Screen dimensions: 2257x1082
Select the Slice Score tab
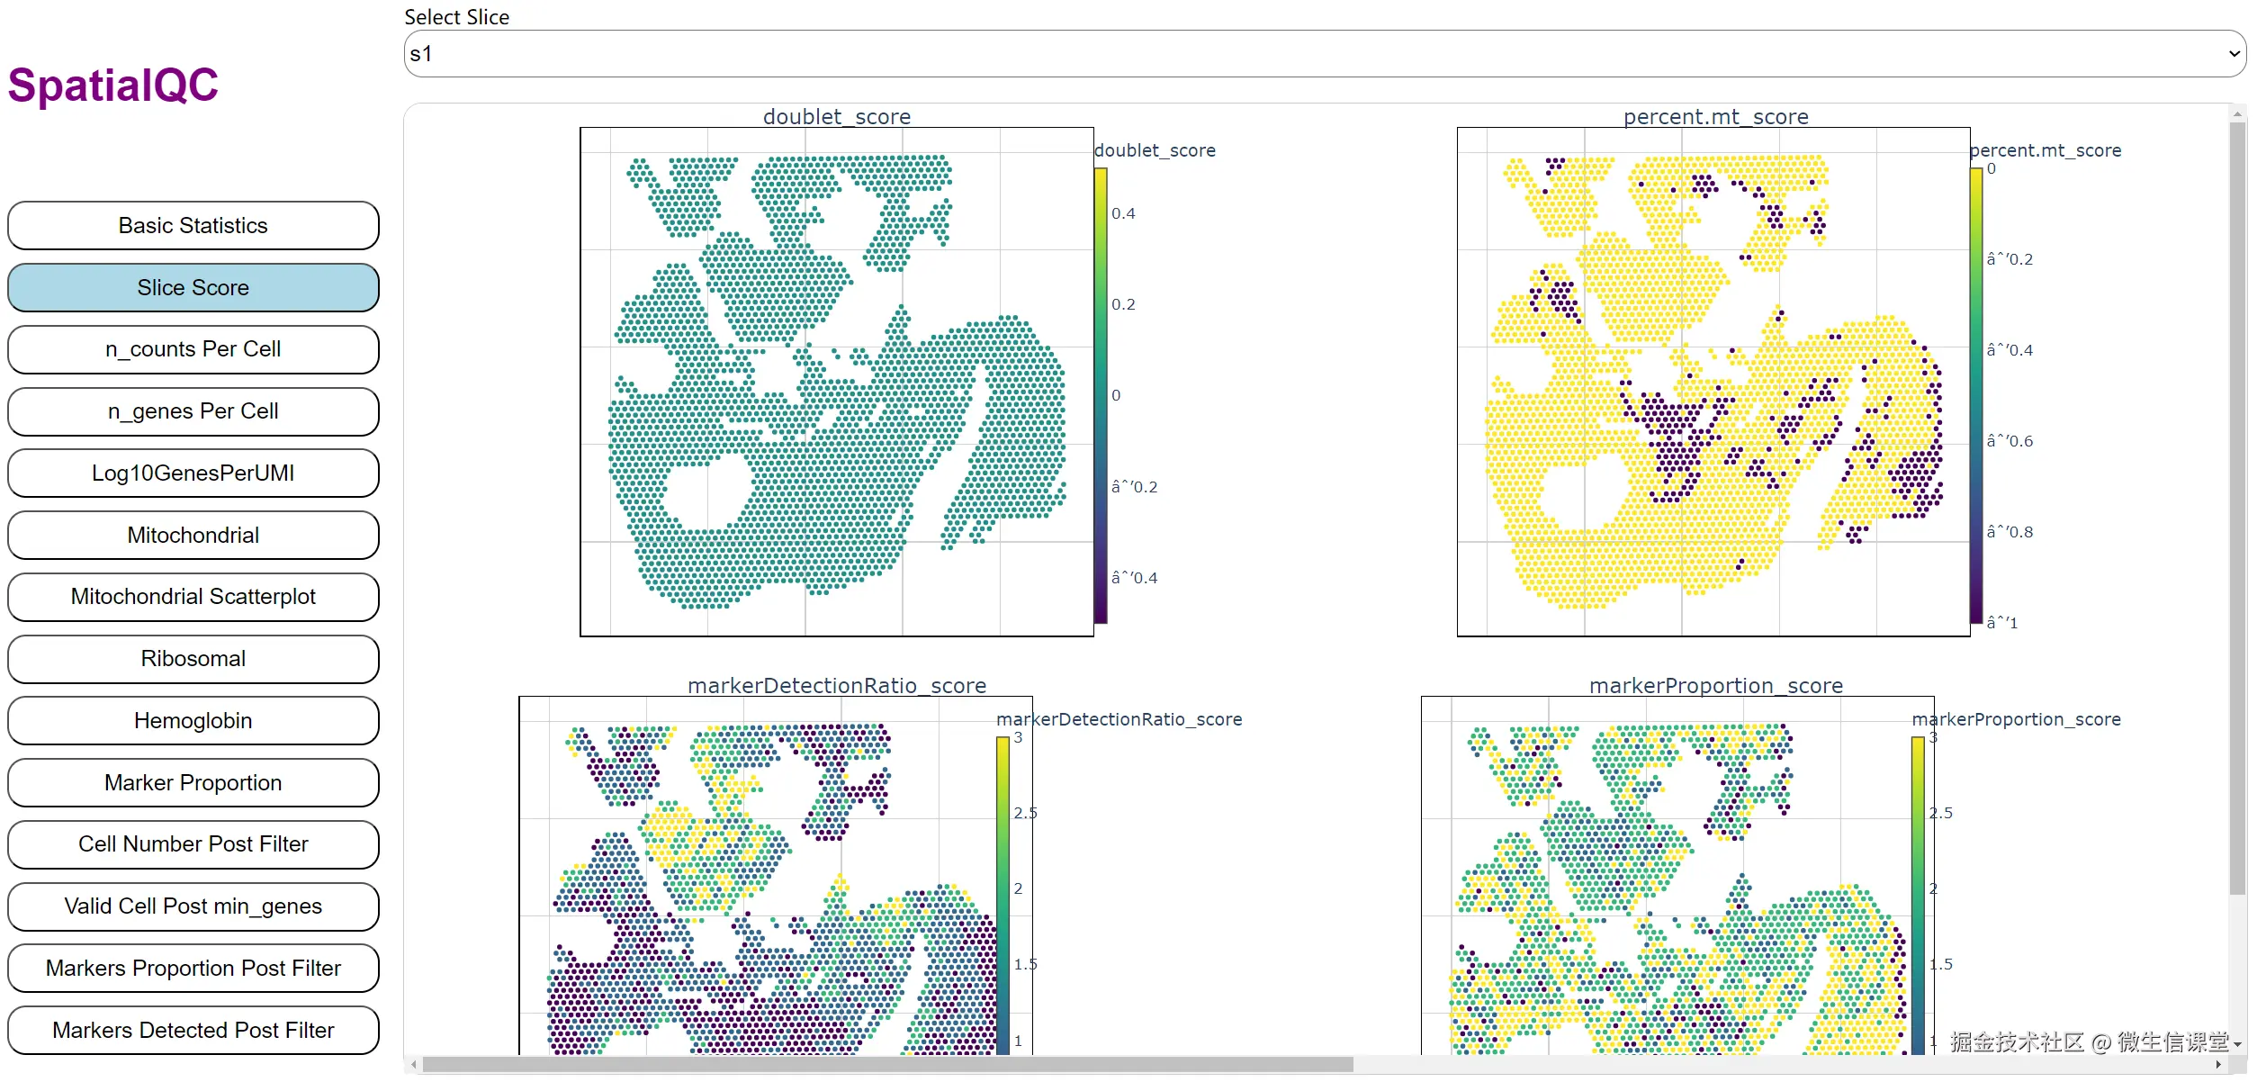(193, 288)
